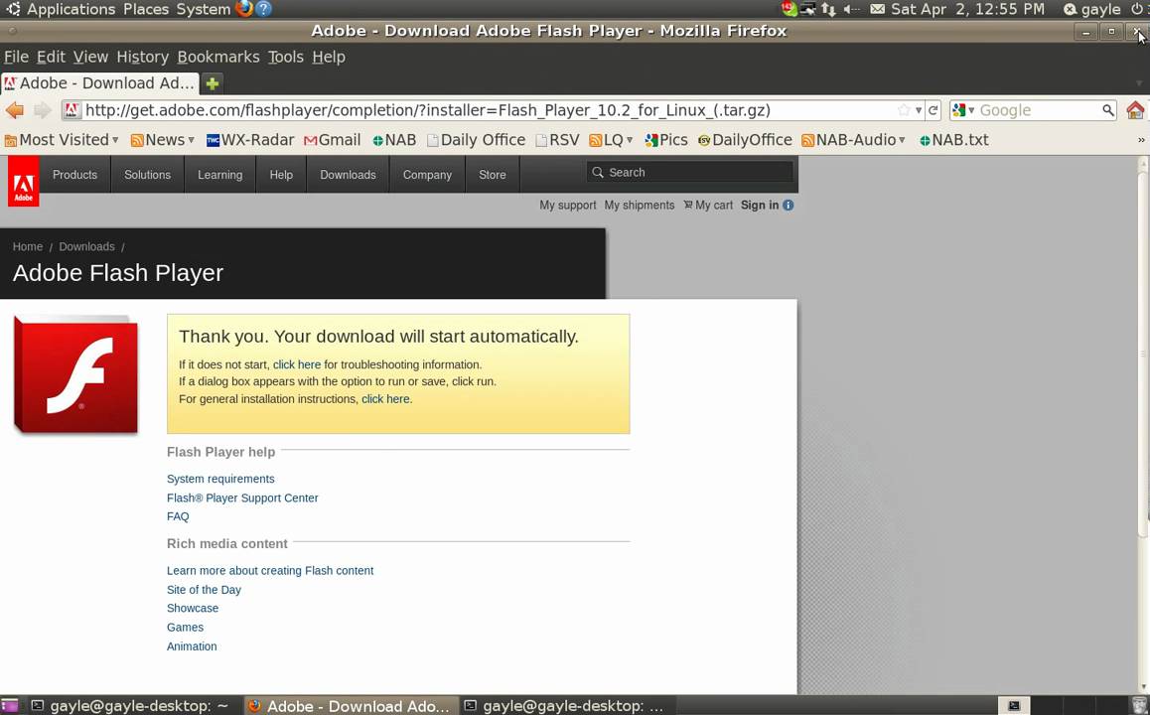Open the Bookmarks menu

click(x=218, y=57)
